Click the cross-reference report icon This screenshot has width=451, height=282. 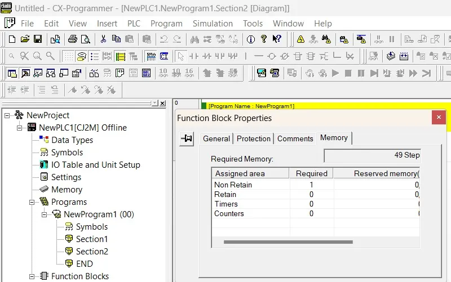[x=94, y=73]
